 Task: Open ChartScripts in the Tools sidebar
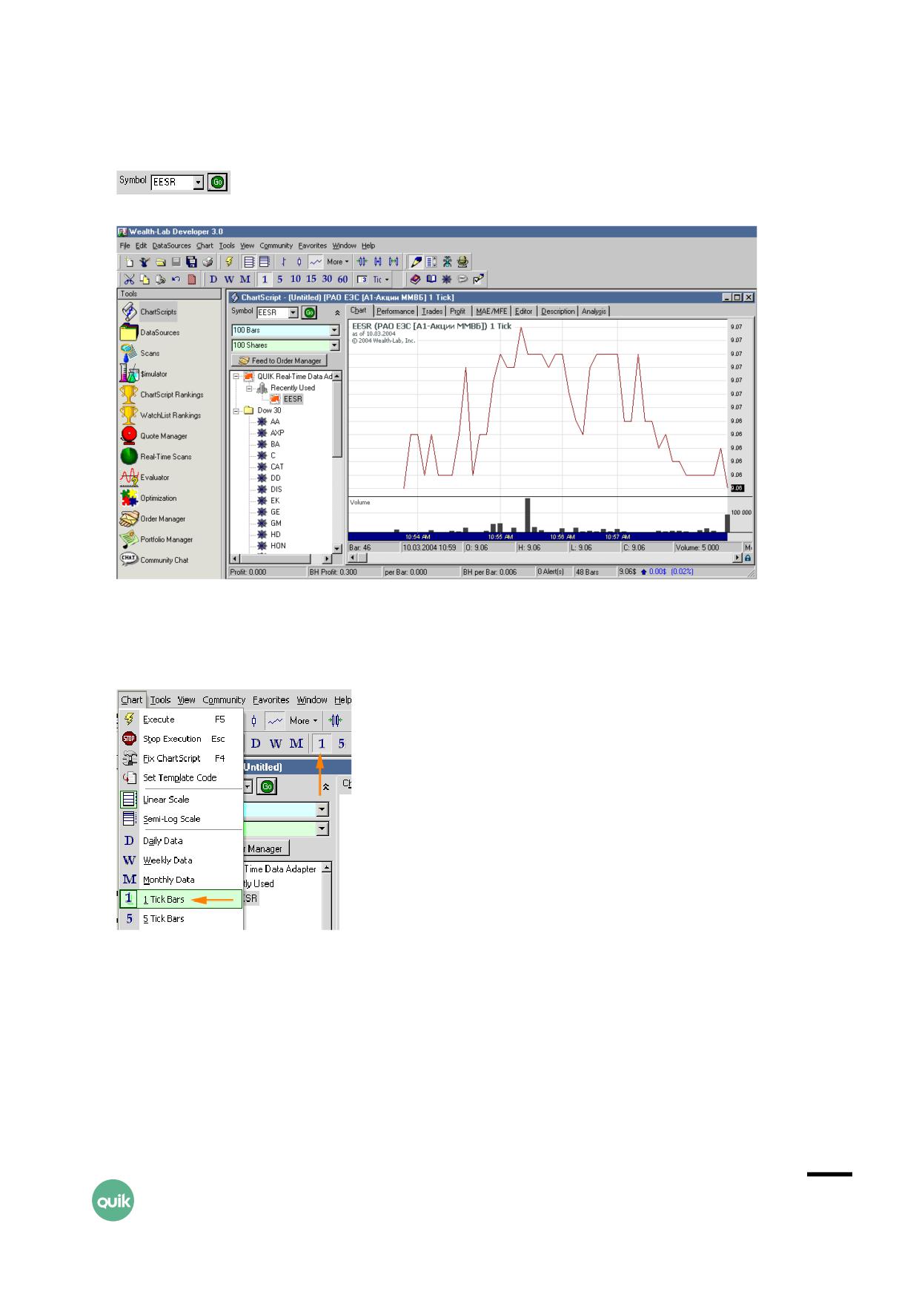(149, 312)
